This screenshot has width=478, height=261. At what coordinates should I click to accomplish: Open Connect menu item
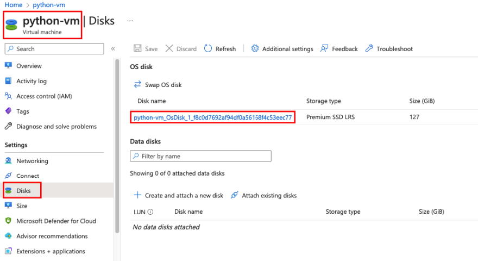pyautogui.click(x=28, y=176)
